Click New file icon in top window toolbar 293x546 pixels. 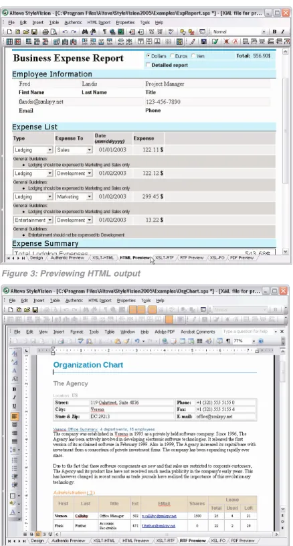coord(10,31)
